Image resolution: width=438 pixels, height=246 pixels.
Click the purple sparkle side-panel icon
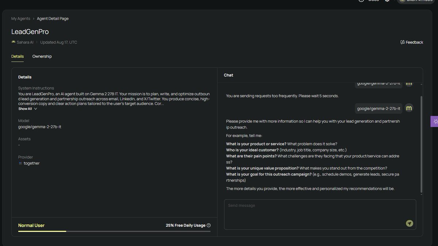click(434, 122)
